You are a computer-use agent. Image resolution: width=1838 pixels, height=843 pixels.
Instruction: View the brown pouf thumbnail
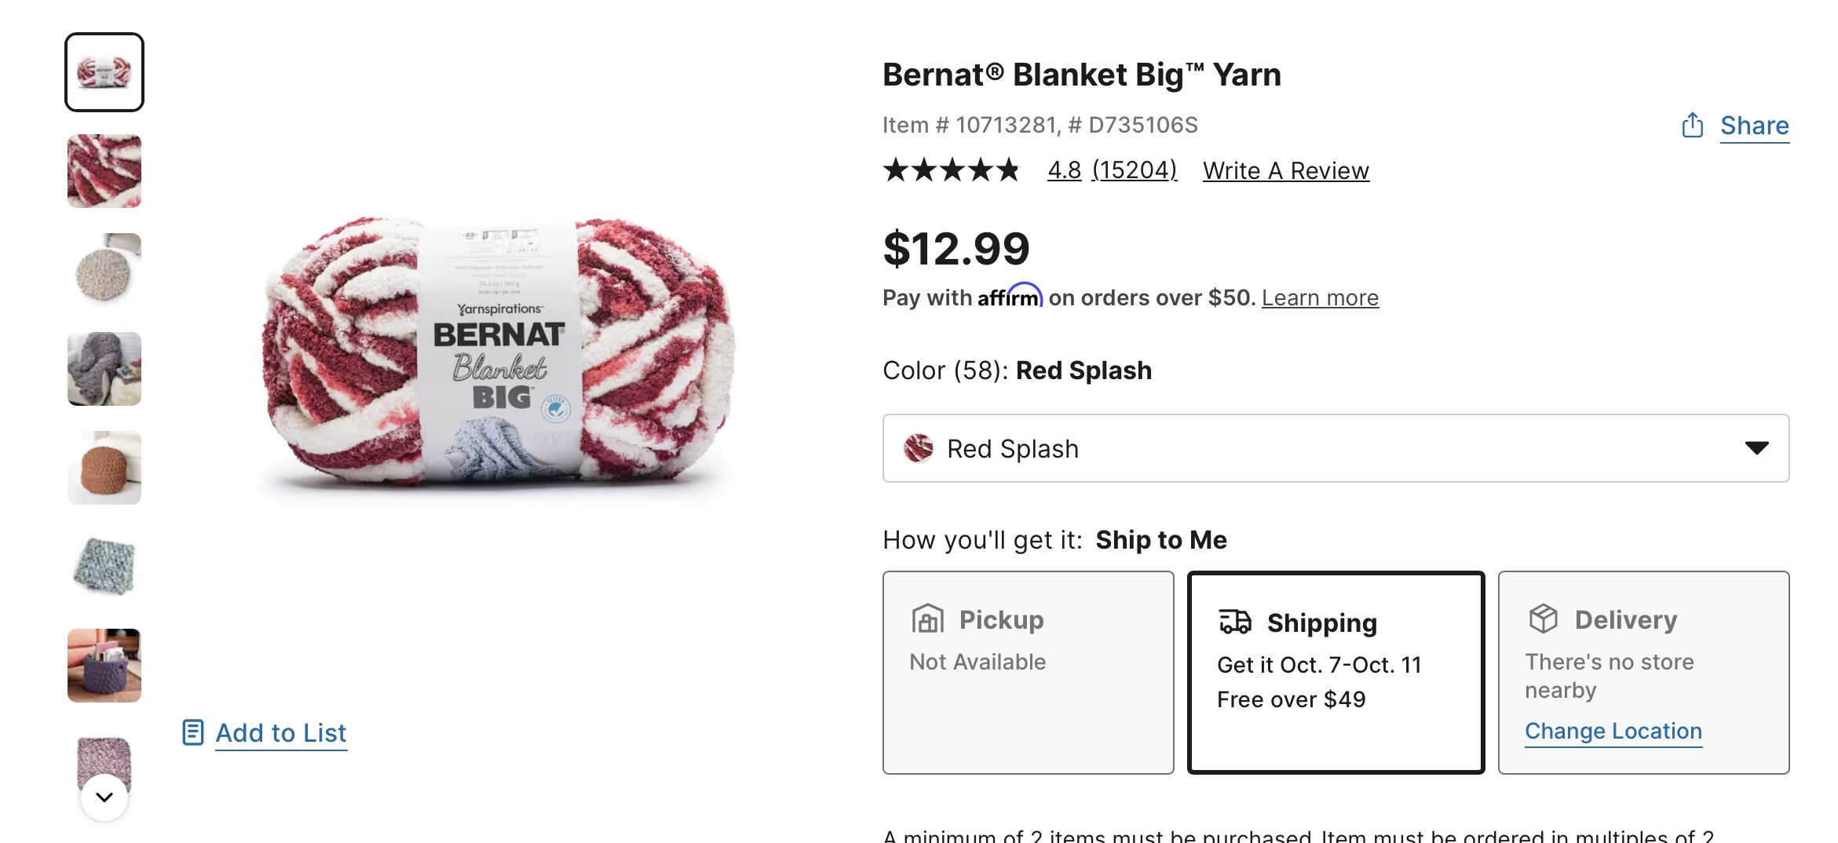coord(104,468)
